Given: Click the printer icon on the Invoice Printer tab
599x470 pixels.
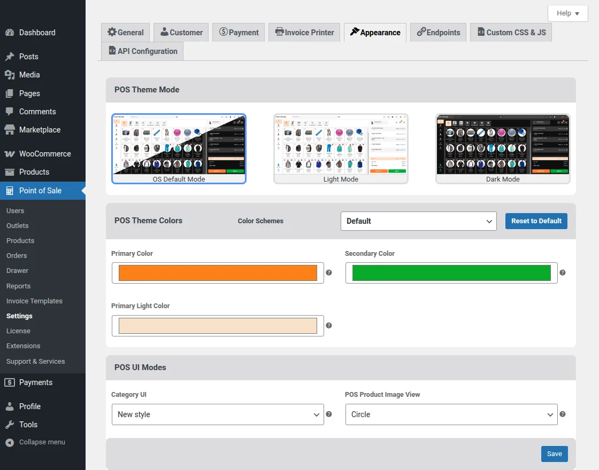Looking at the screenshot, I should pos(280,32).
